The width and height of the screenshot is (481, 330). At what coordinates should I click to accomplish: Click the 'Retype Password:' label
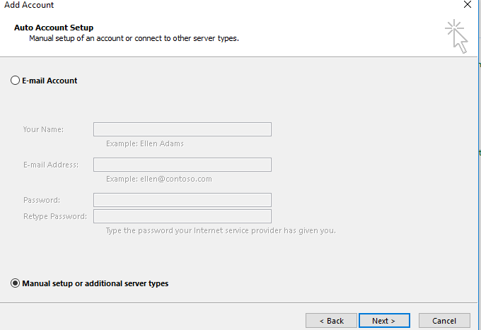click(55, 216)
